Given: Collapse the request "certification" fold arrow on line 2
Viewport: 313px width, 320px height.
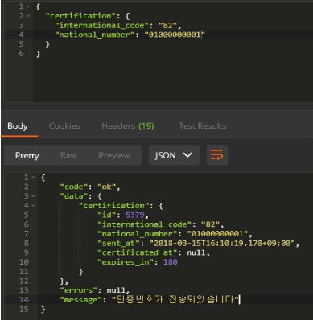Looking at the screenshot, I should click(x=28, y=16).
